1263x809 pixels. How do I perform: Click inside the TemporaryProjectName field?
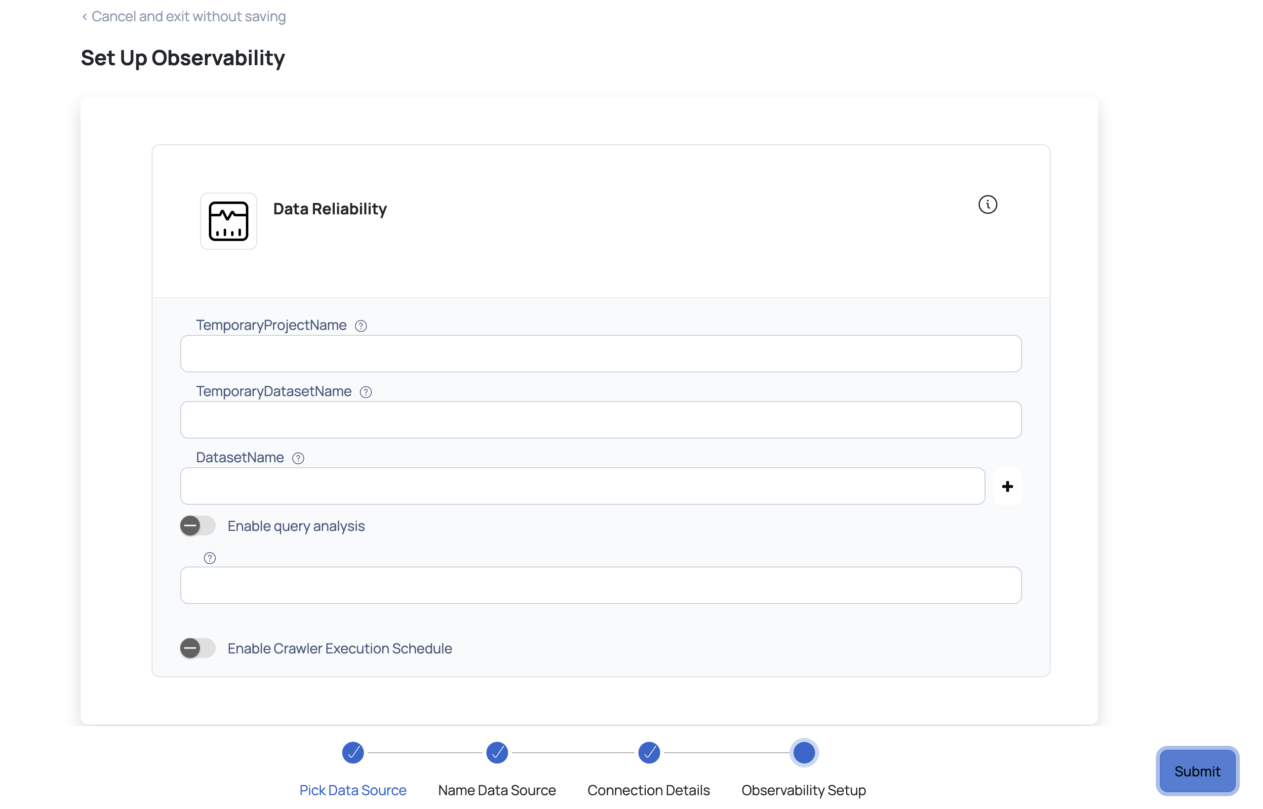pos(600,354)
